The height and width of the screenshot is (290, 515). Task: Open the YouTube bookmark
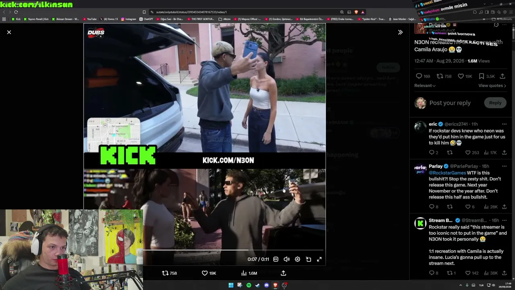pos(90,19)
